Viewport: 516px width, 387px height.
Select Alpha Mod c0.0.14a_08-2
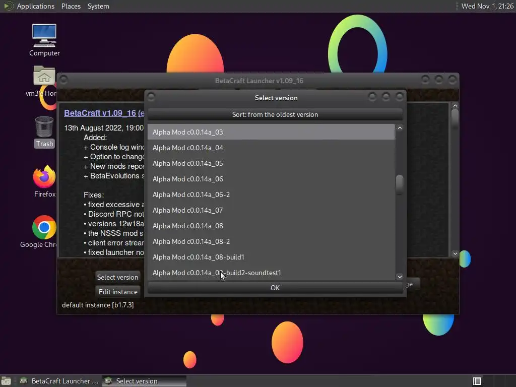tap(271, 241)
